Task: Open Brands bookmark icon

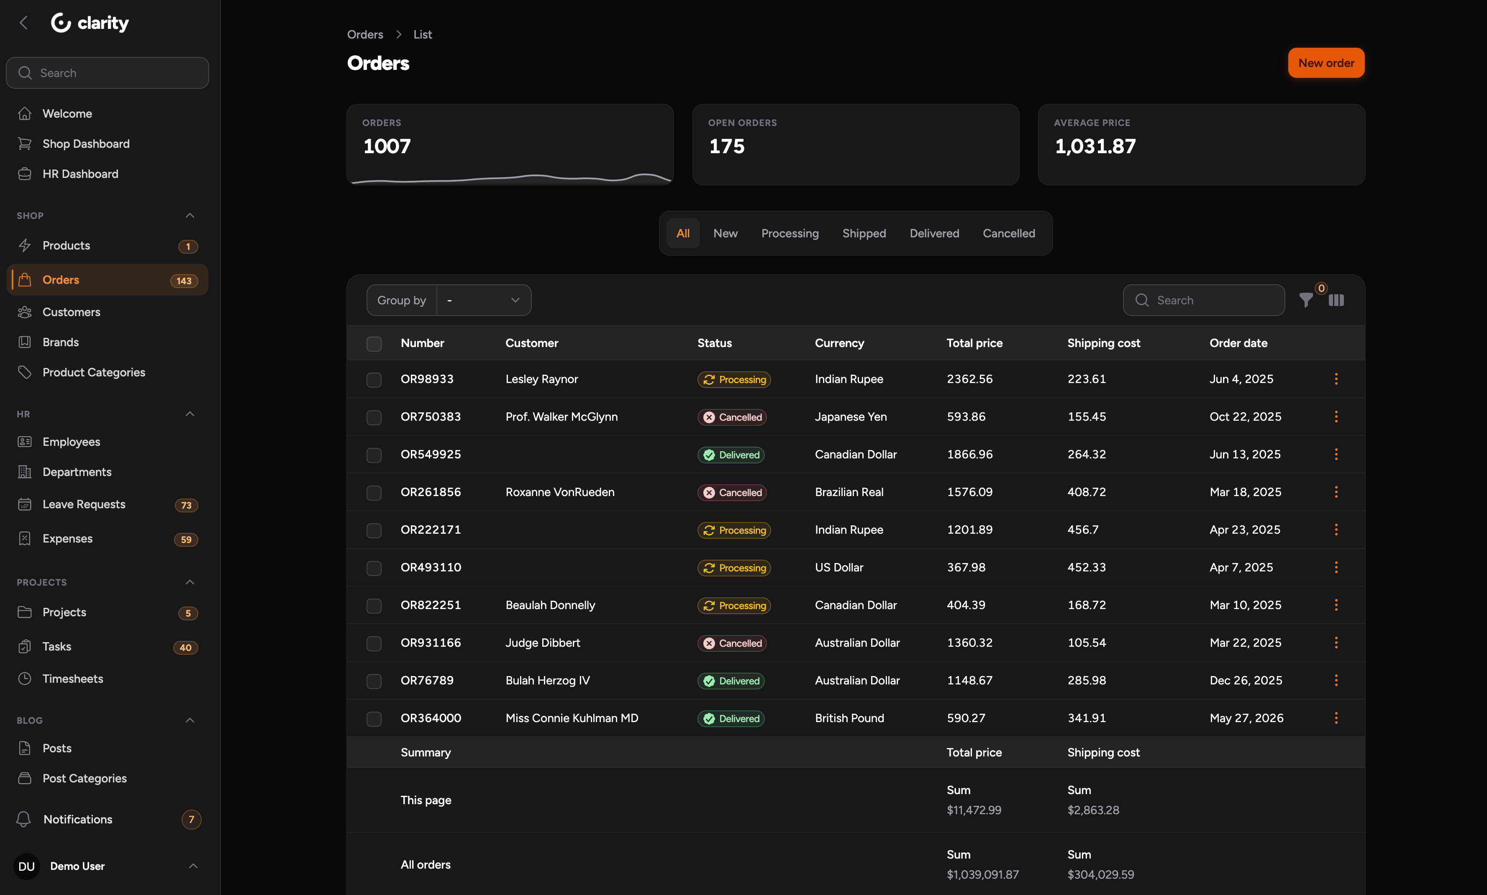Action: point(25,342)
